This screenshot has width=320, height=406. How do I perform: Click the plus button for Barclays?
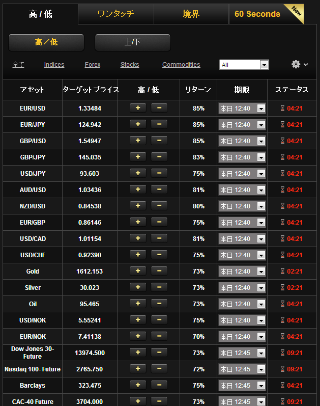pos(138,385)
